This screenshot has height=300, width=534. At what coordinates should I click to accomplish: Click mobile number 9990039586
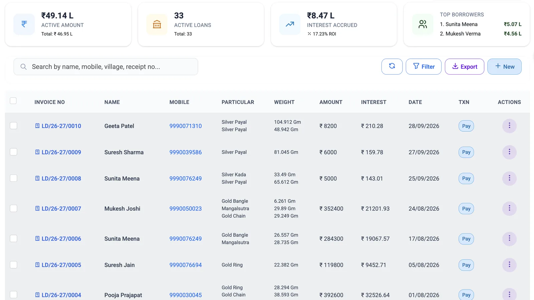click(186, 152)
